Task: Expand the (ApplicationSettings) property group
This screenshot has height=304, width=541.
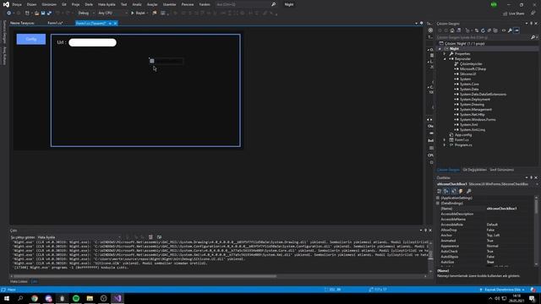Action: point(438,198)
